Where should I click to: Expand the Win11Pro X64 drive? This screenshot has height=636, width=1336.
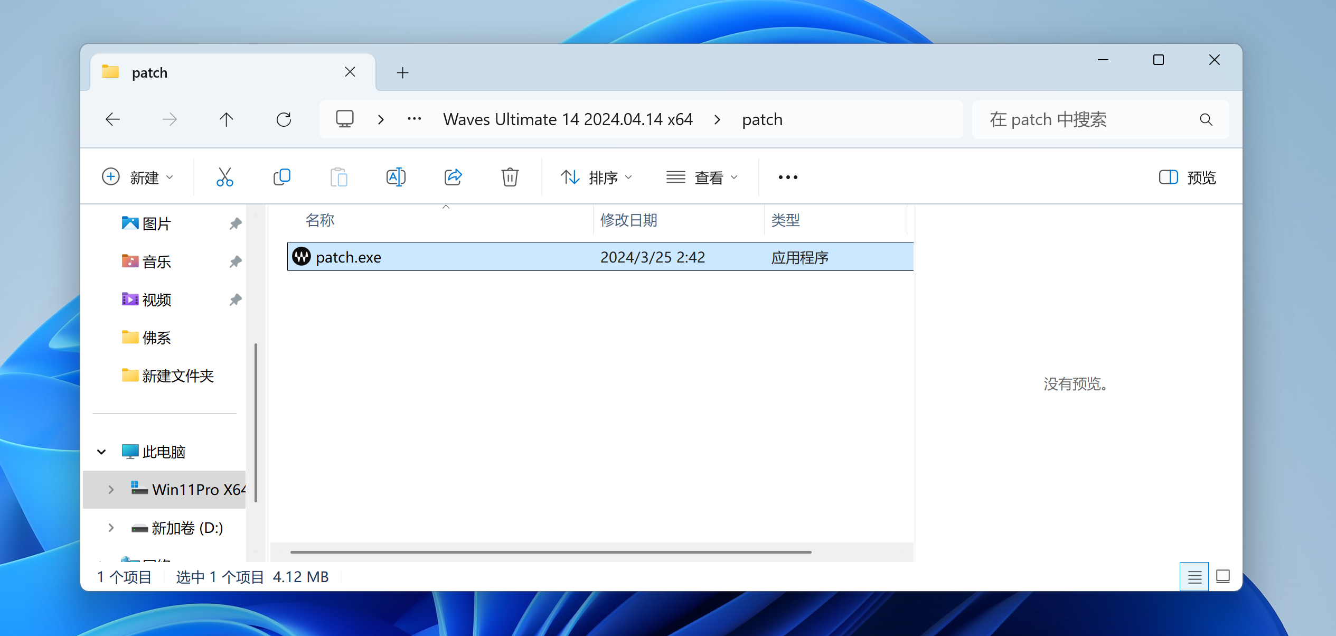[111, 490]
